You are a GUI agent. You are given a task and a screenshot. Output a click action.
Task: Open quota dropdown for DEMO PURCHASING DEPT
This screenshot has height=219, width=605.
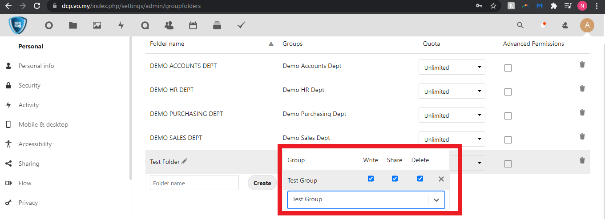coord(452,115)
